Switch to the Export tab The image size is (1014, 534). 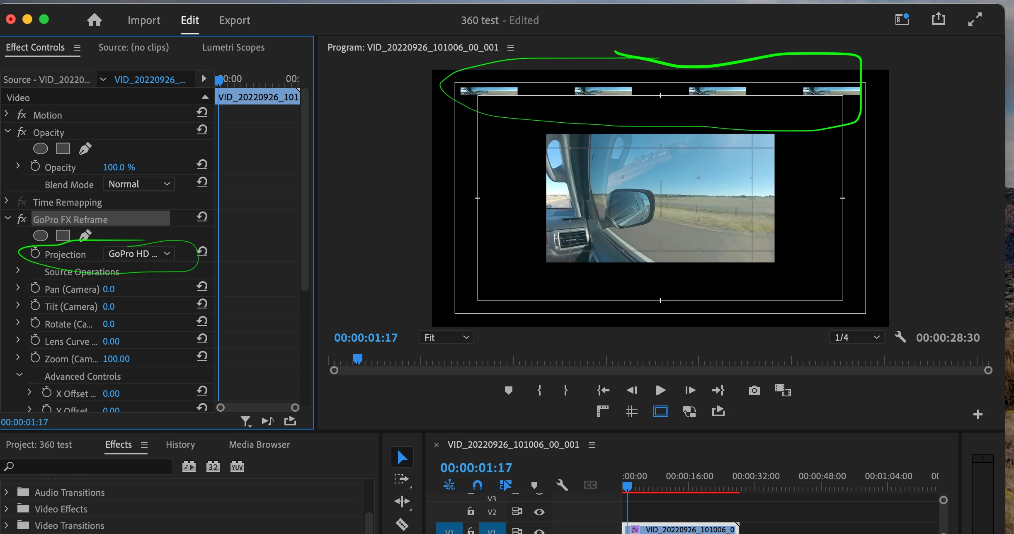pos(235,20)
